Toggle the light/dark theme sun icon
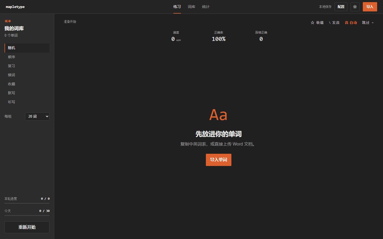383x239 pixels. [355, 7]
